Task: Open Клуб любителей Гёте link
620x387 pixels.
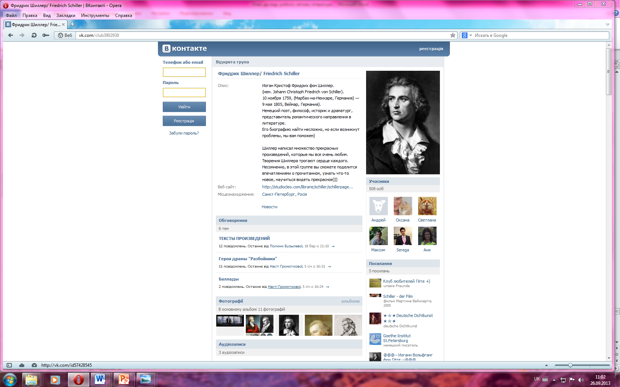Action: (x=406, y=281)
